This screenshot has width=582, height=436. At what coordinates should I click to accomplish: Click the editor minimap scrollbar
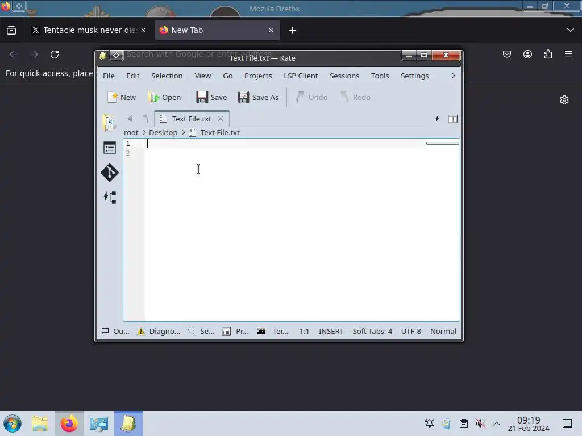coord(443,143)
